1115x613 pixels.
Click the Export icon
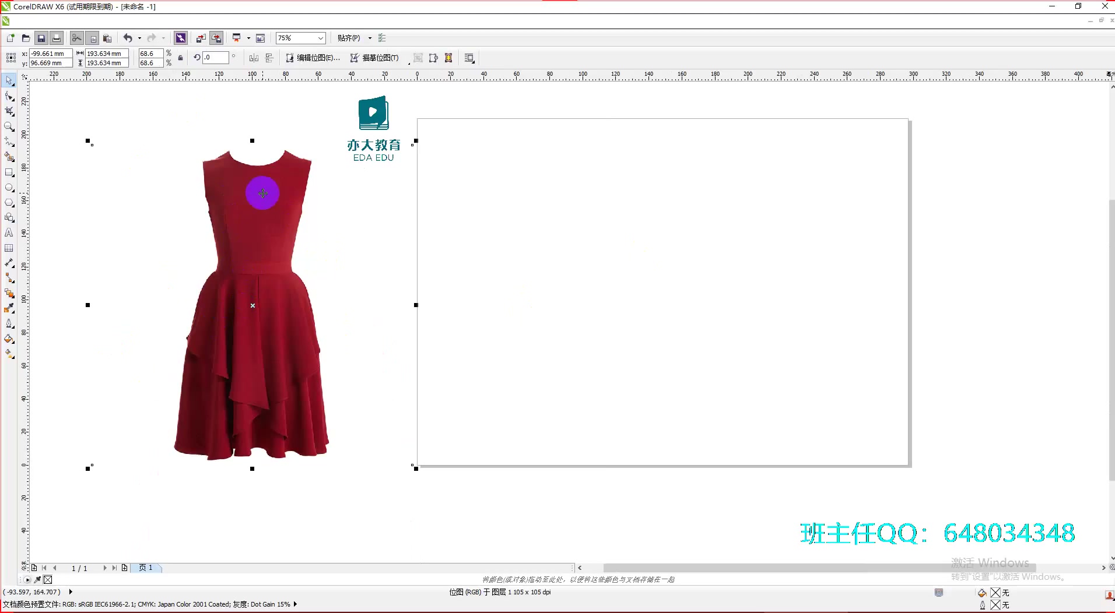[x=216, y=38]
